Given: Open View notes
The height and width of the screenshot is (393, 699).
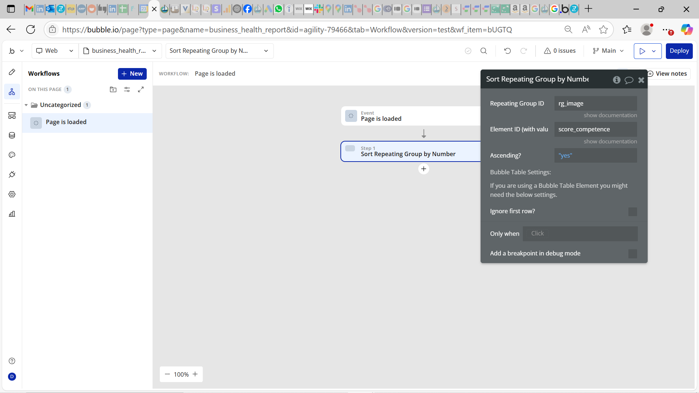Looking at the screenshot, I should (668, 74).
